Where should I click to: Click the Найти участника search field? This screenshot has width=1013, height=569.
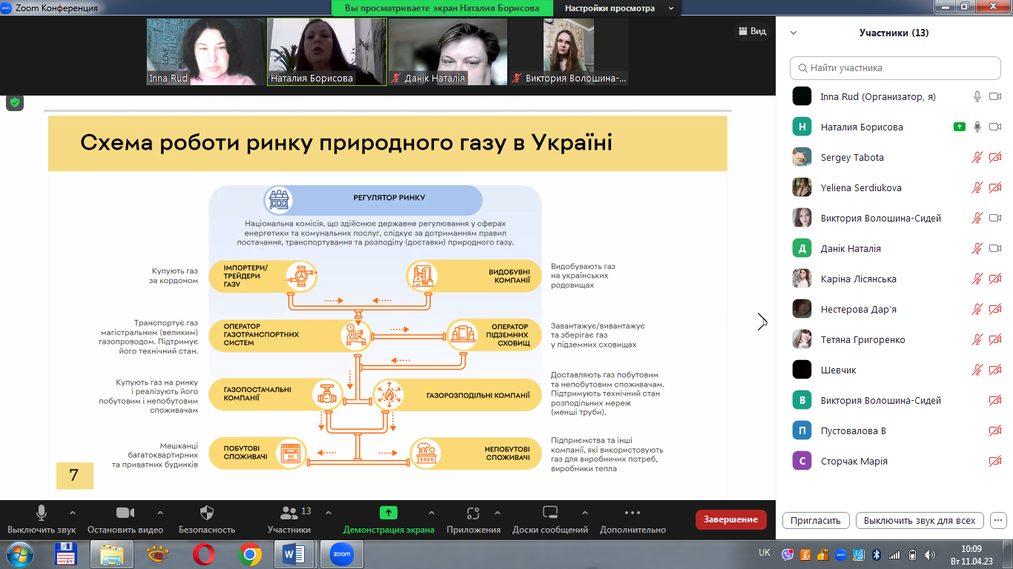click(895, 67)
